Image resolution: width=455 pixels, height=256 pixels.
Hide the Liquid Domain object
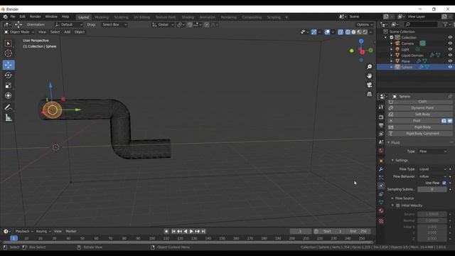click(450, 55)
